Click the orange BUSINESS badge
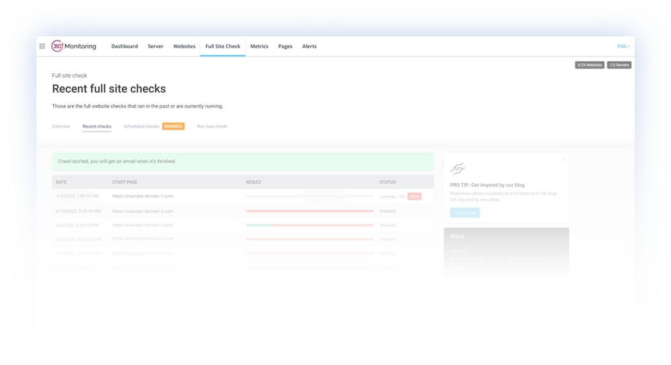This screenshot has height=365, width=671. coord(173,126)
